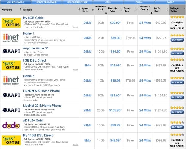
Task: Open LiveNet 5 & Home Phone package
Action: coord(41,91)
